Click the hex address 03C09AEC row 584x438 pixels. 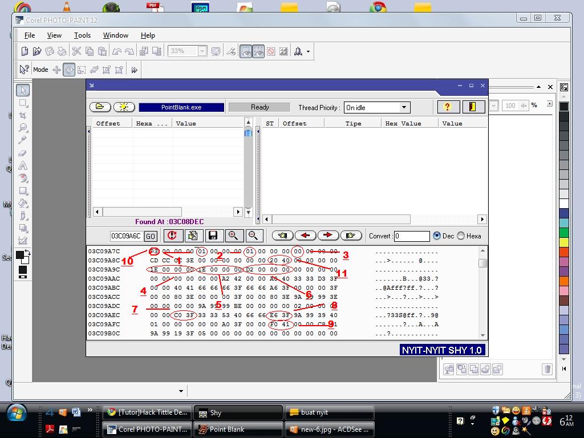(x=104, y=315)
